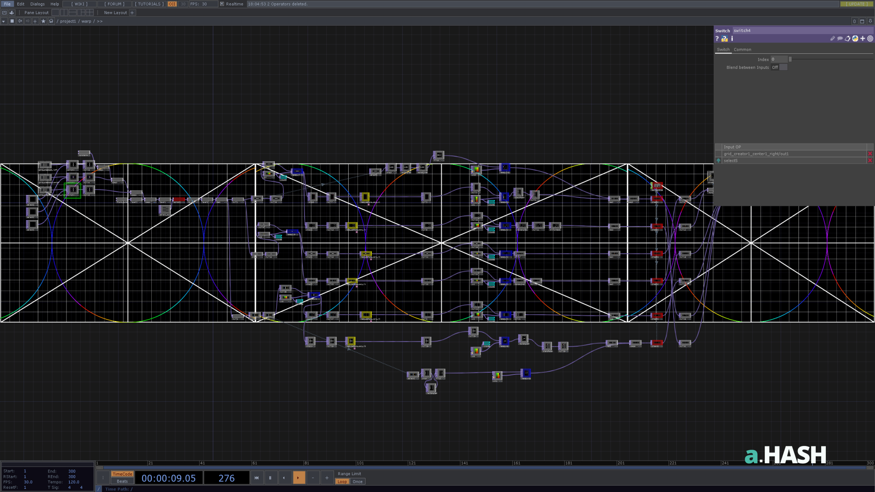Open operator help question mark icon

pyautogui.click(x=717, y=39)
